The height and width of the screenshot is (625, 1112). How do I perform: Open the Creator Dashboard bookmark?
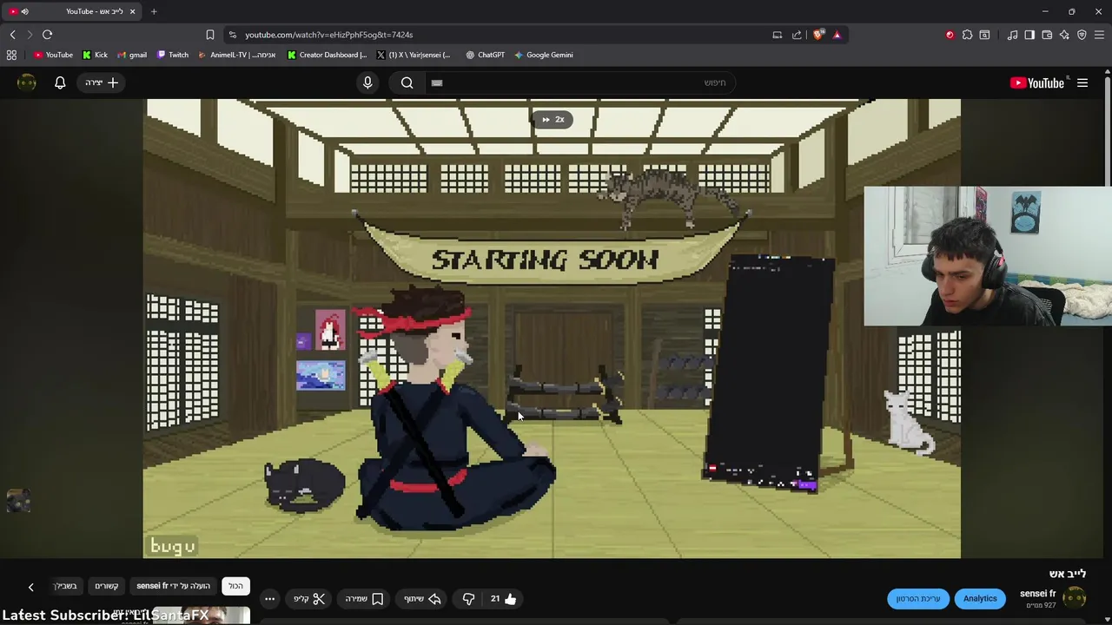point(327,55)
